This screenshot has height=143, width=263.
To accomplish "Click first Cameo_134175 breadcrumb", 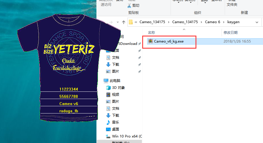I will click(x=152, y=22).
